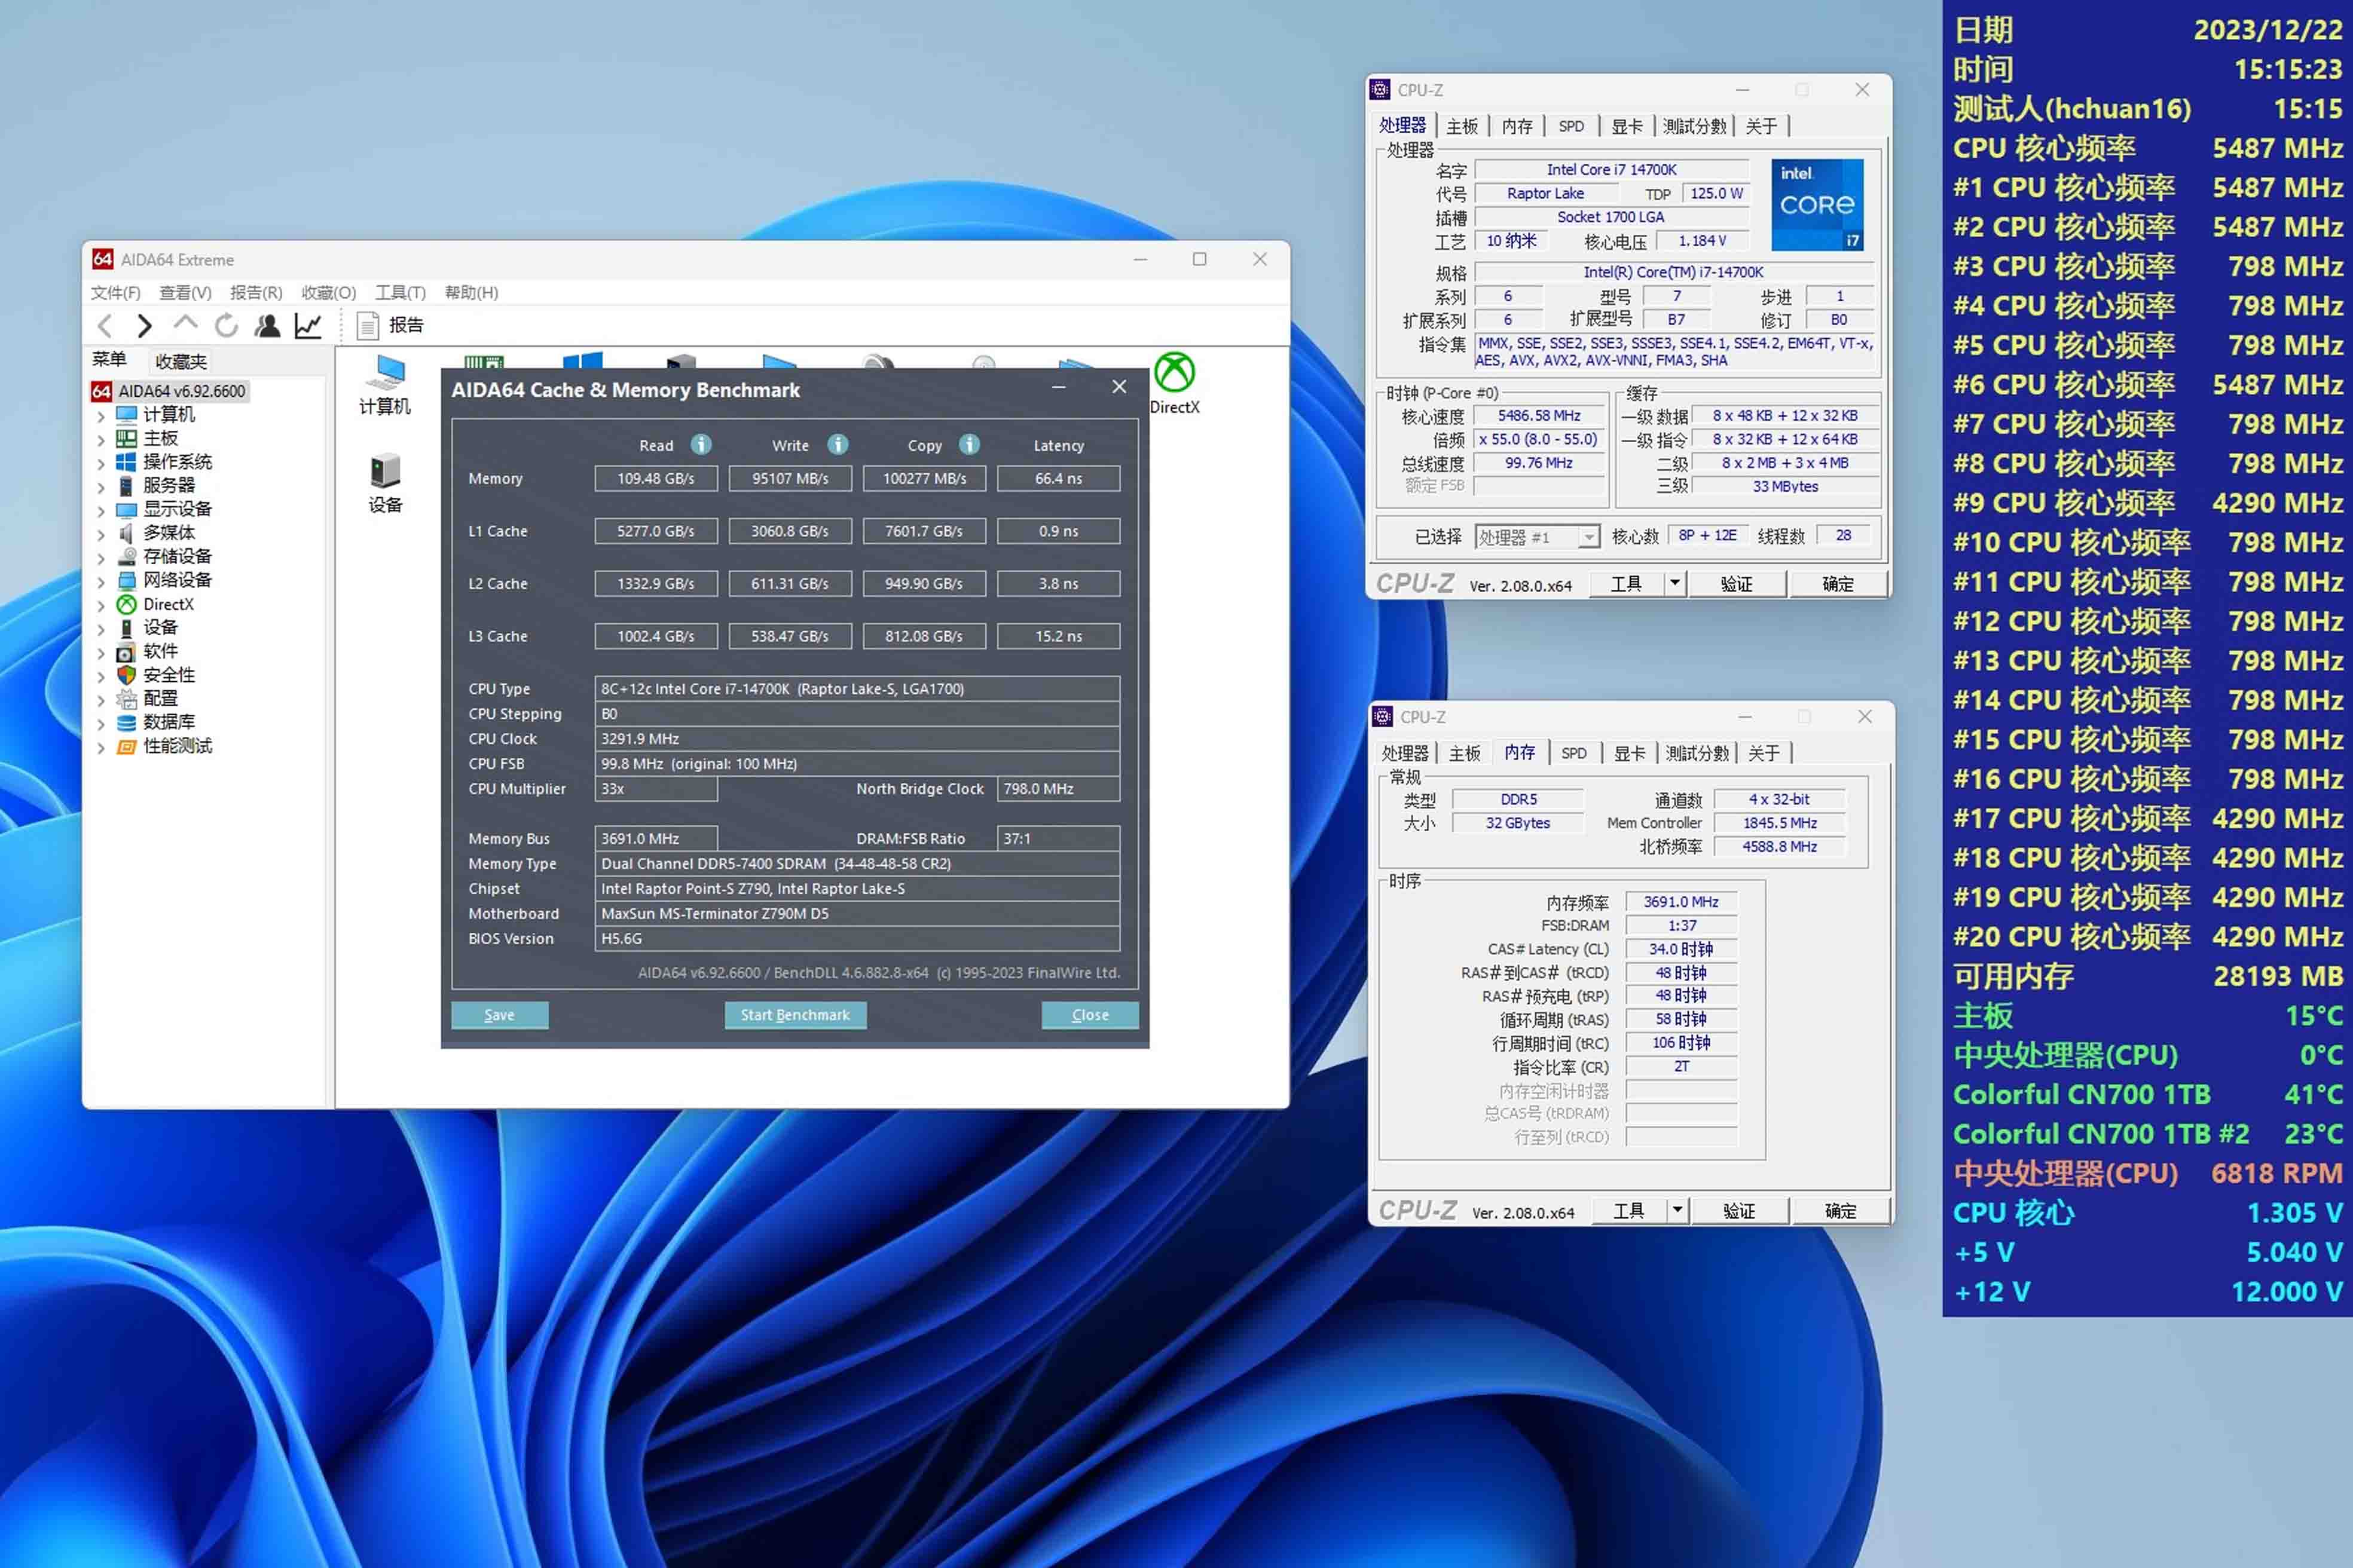
Task: Click the 内存频率 3691.0 MHz field in CPU-Z
Action: pyautogui.click(x=1680, y=901)
